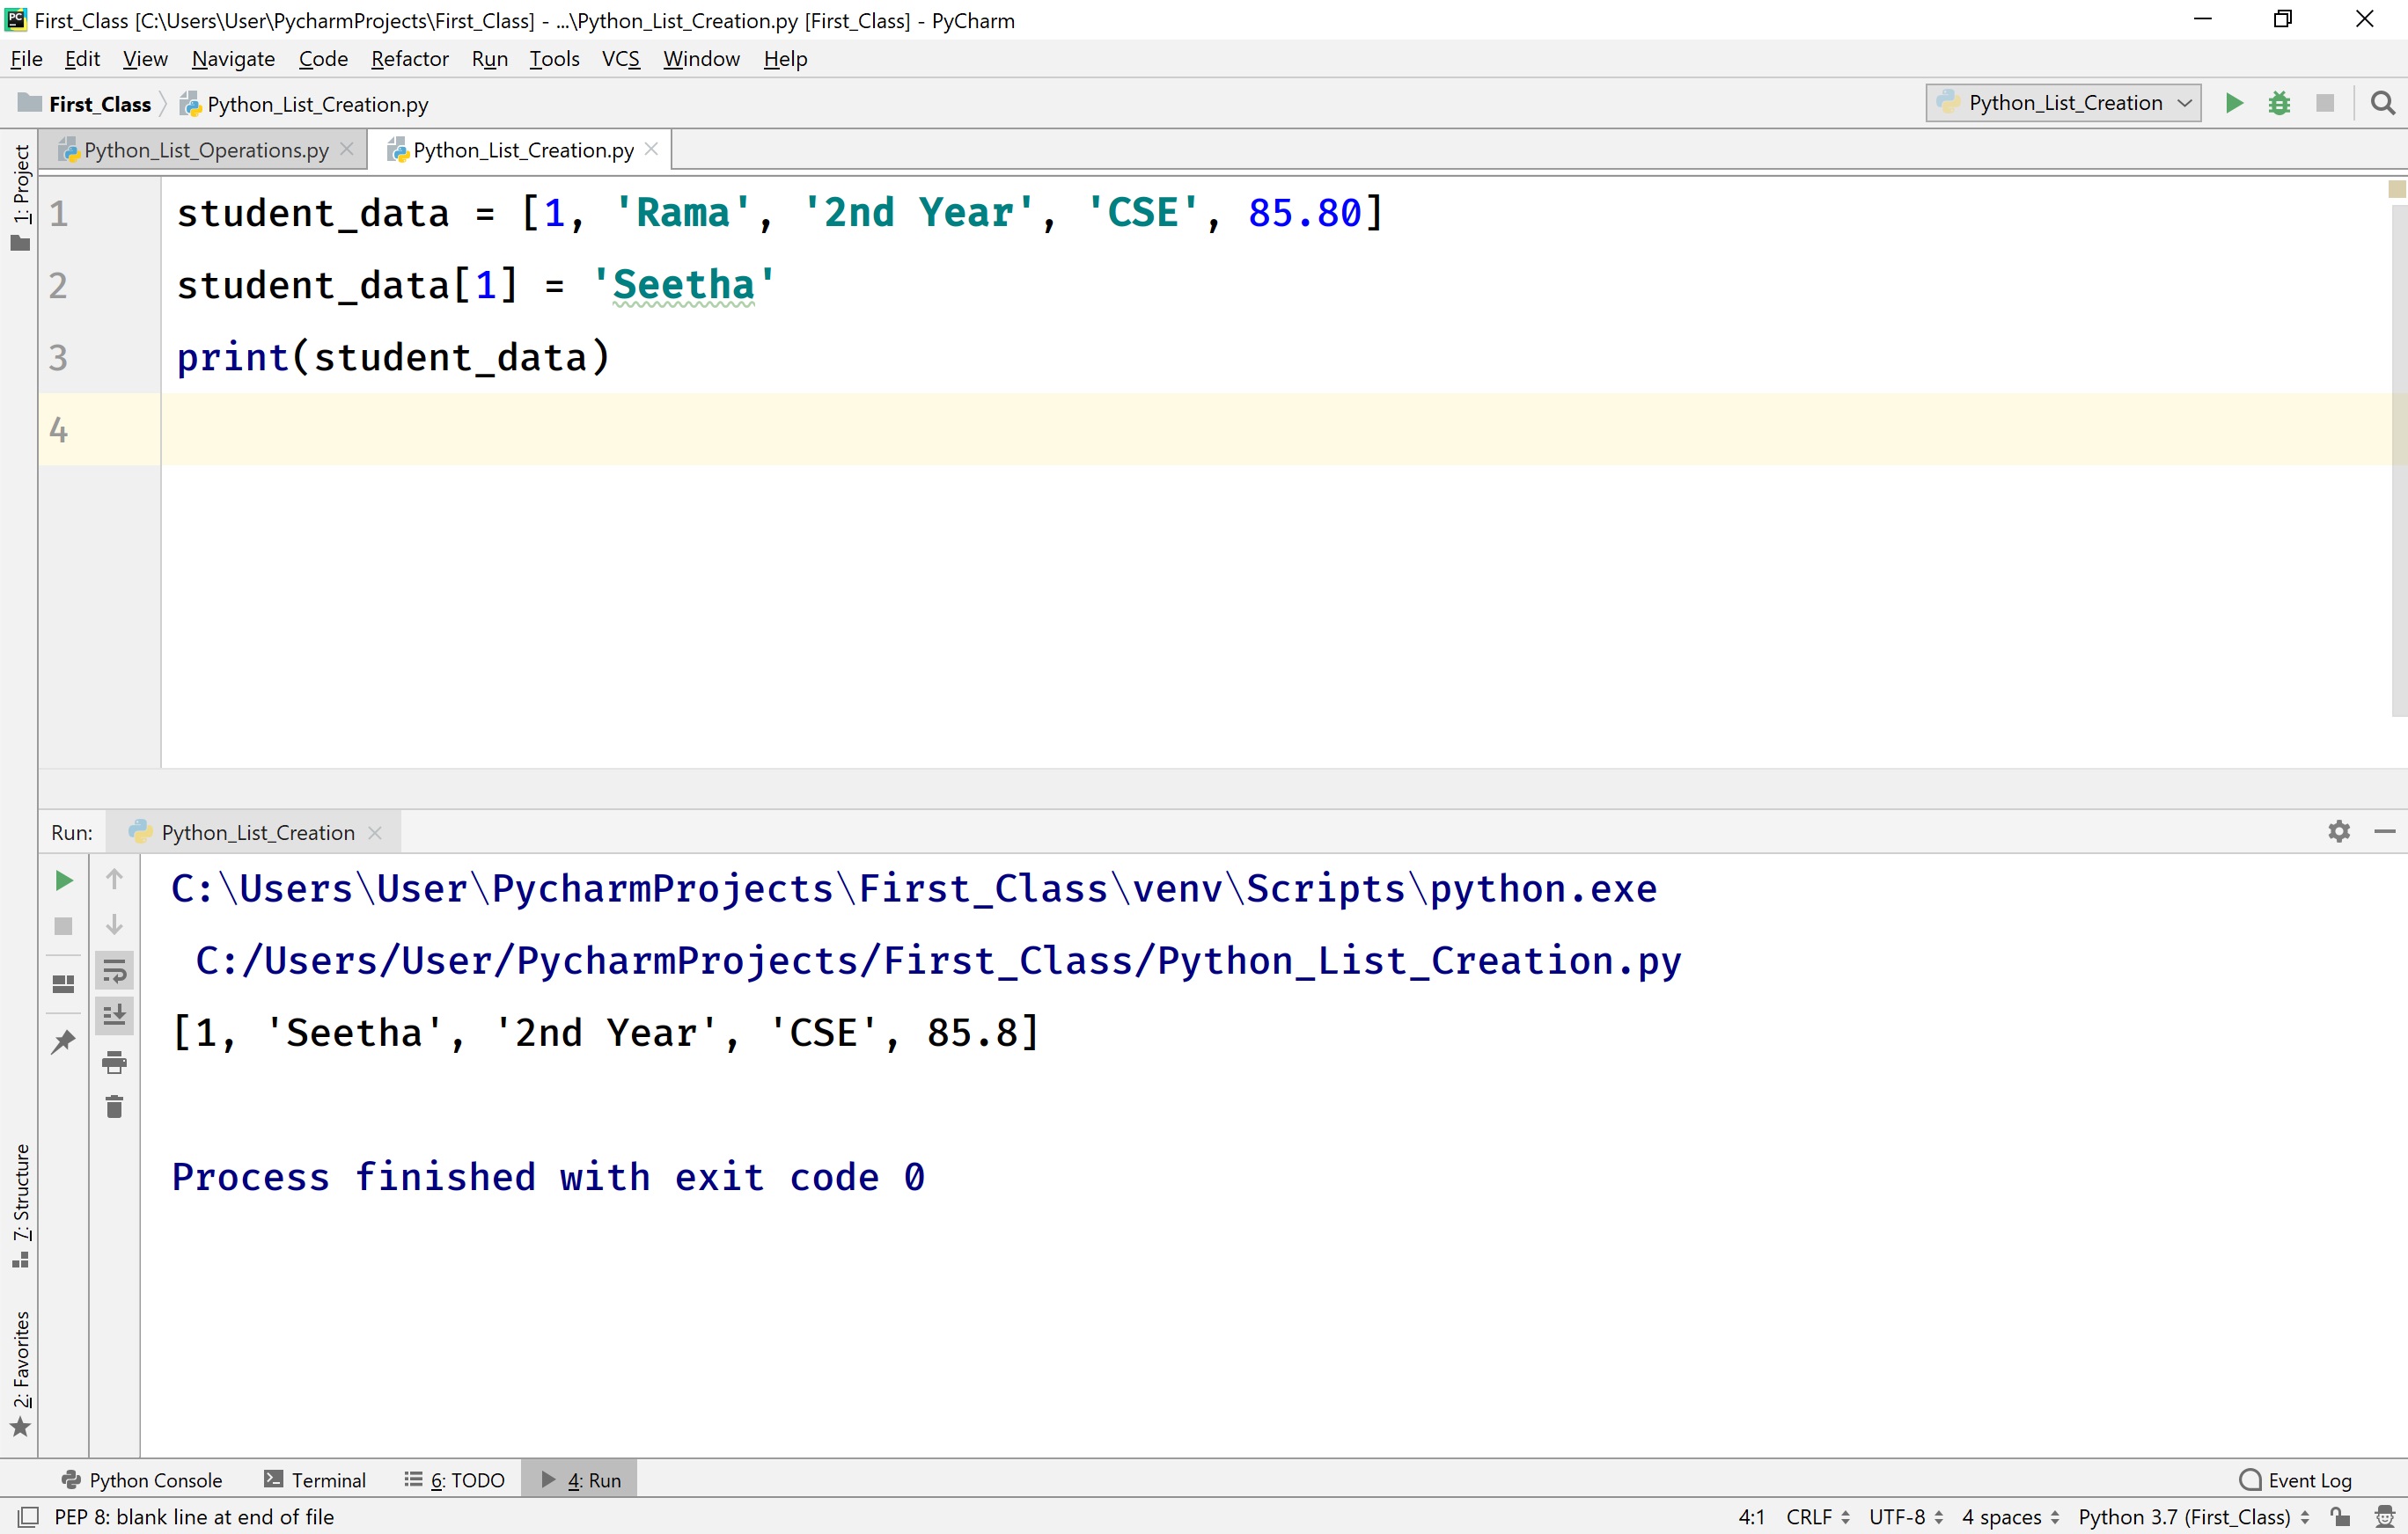The image size is (2408, 1534).
Task: Pin the Run tab using the pin icon
Action: [x=63, y=1042]
